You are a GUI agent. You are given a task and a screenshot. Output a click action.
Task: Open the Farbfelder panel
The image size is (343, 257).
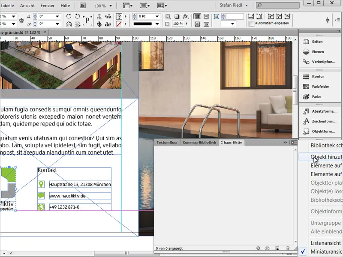(x=320, y=87)
